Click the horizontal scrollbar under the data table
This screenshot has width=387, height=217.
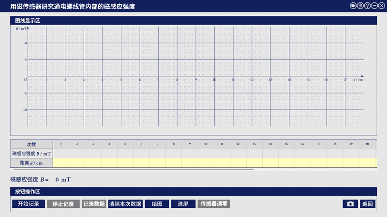(x=132, y=169)
